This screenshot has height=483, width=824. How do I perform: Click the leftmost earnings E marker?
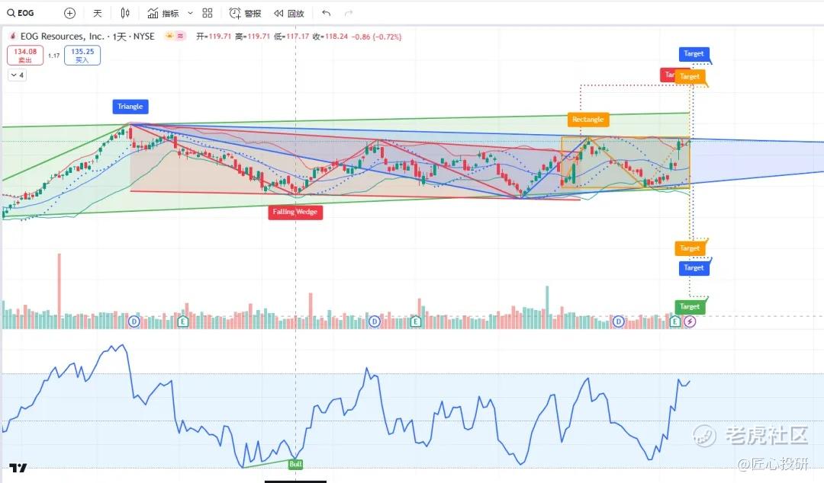(x=182, y=321)
